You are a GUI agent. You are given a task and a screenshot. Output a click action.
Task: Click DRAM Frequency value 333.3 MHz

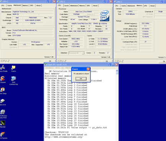tap(145, 23)
